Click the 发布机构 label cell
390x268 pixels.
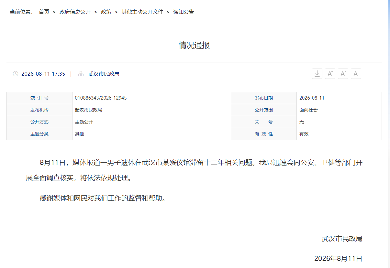tap(39, 110)
